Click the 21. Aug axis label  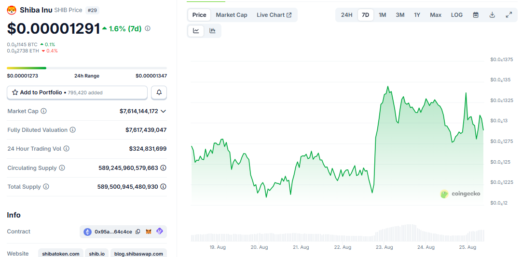[x=301, y=247]
